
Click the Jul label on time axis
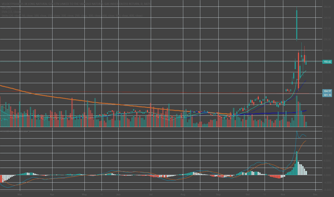tap(151, 194)
